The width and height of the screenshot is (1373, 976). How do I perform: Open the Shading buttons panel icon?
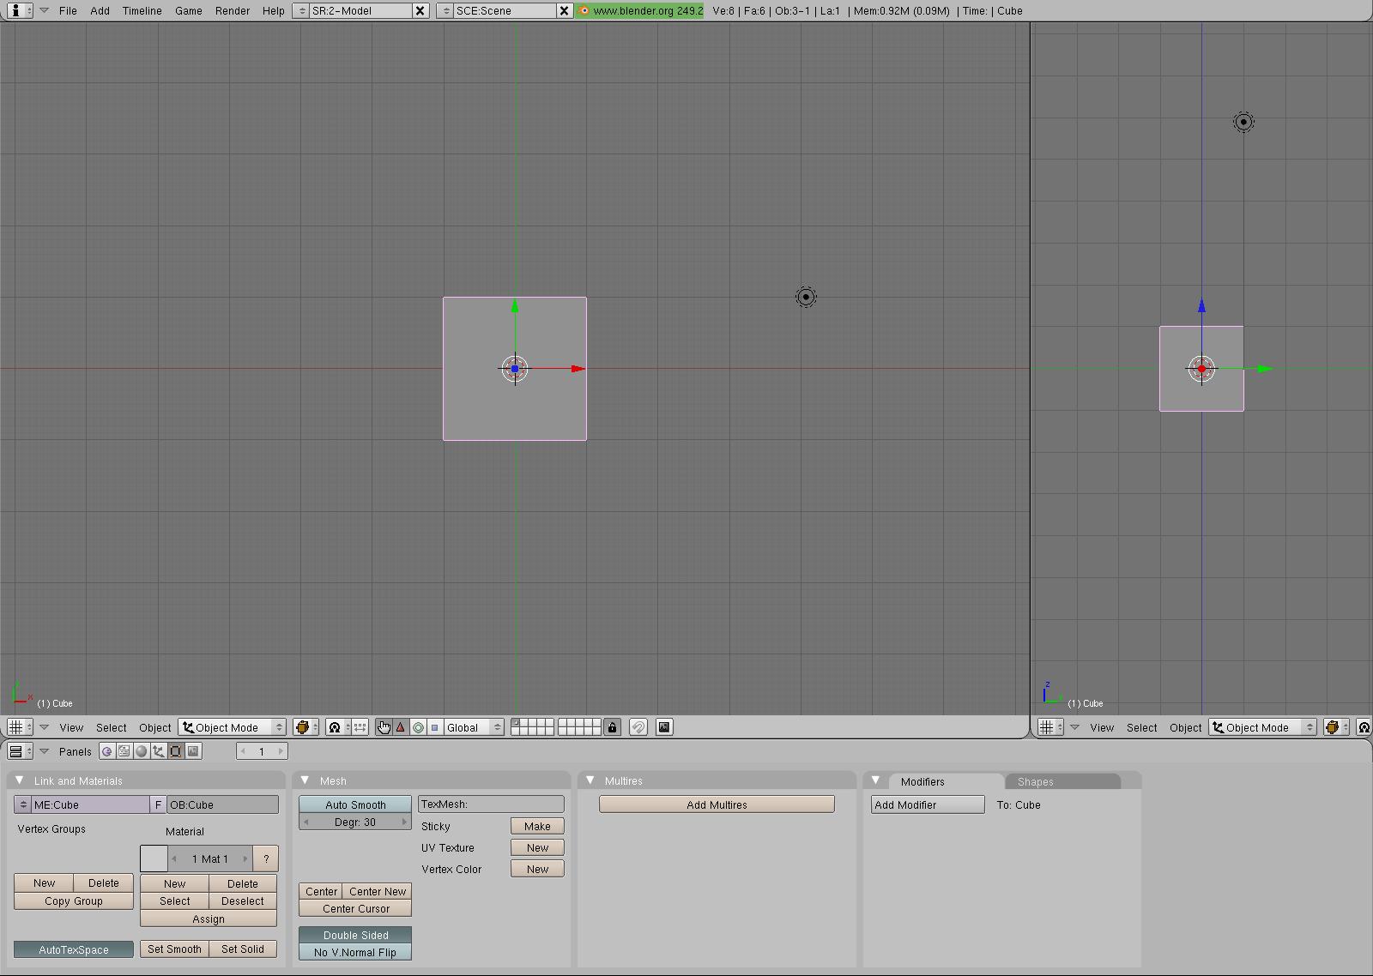tap(141, 751)
